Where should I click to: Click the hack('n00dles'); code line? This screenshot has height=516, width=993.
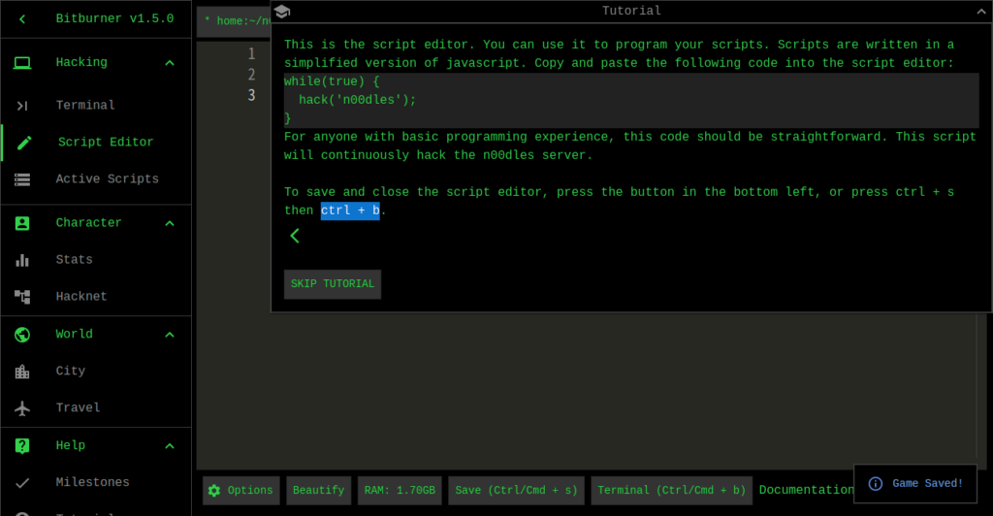pyautogui.click(x=357, y=100)
